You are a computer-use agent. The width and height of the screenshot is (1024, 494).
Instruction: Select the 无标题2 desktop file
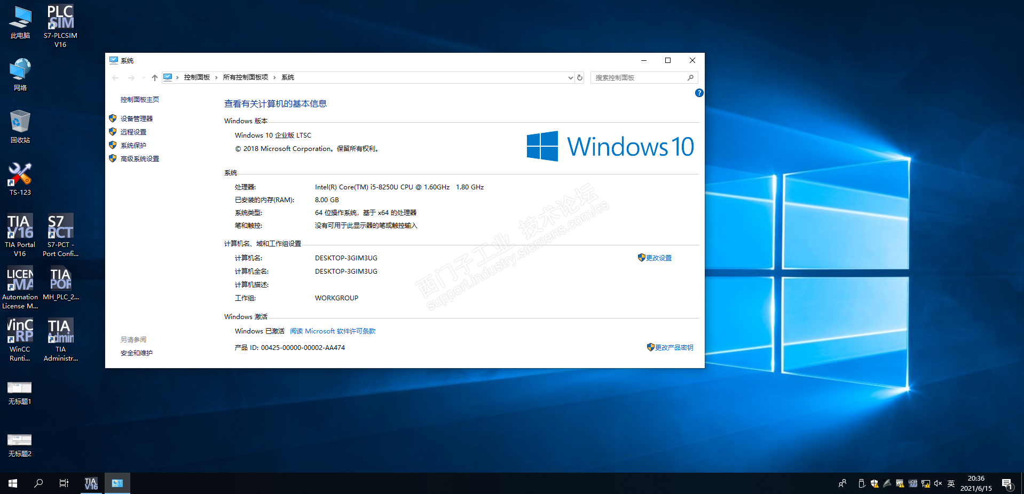20,444
